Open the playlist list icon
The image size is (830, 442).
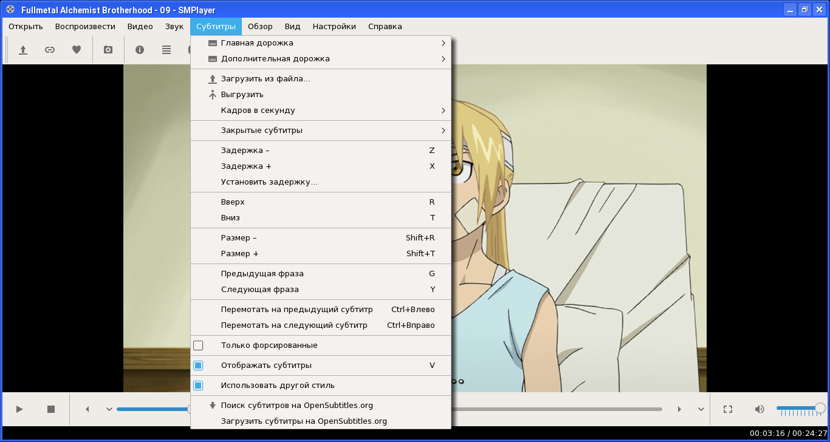coord(166,50)
